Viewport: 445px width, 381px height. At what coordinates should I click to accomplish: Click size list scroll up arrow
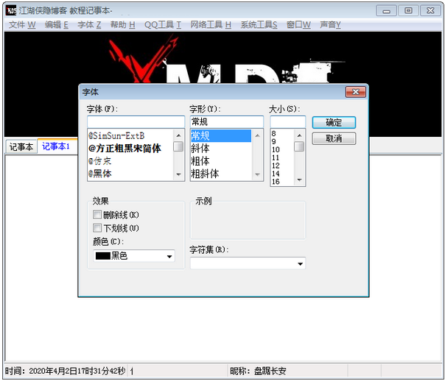click(299, 135)
